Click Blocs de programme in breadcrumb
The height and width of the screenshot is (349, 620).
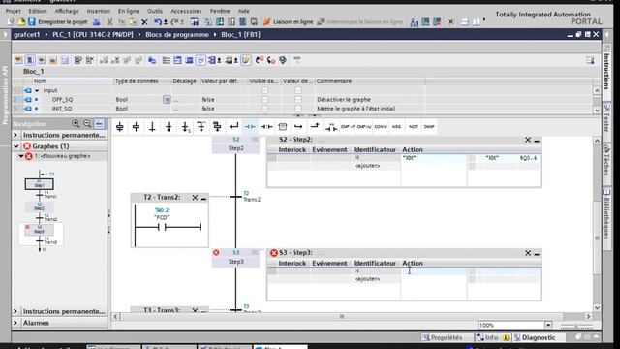coord(176,35)
